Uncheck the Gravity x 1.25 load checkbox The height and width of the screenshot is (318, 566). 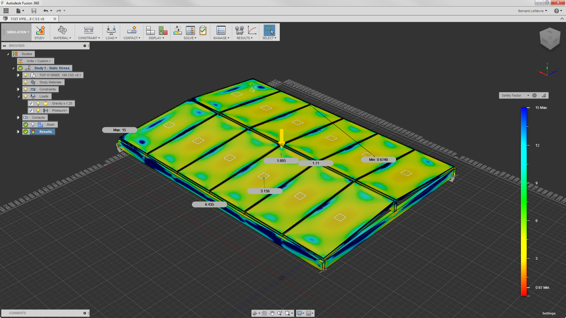tap(31, 103)
